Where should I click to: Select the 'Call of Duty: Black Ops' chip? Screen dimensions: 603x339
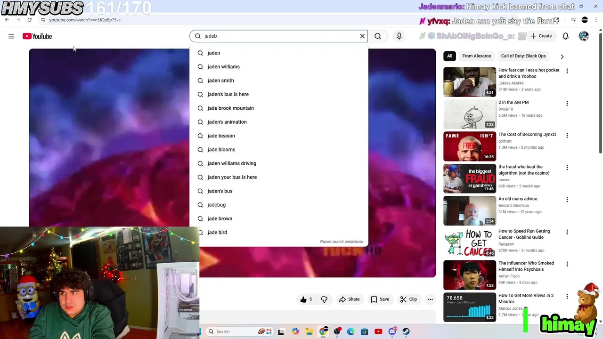pyautogui.click(x=523, y=56)
